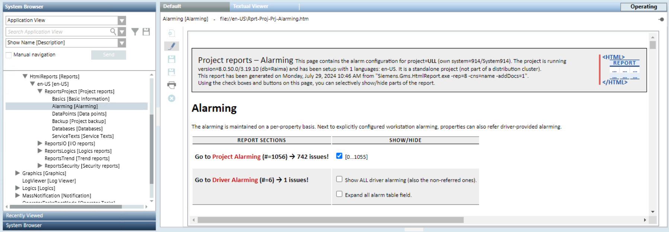Screen dimensions: 669x232
Task: Open the Show Name [Description] dropdown
Action: click(122, 43)
